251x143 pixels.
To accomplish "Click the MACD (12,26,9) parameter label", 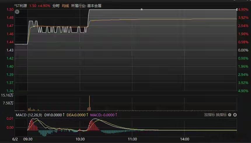I will (29, 115).
